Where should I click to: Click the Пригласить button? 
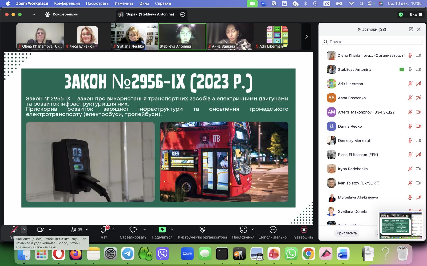coord(347,233)
